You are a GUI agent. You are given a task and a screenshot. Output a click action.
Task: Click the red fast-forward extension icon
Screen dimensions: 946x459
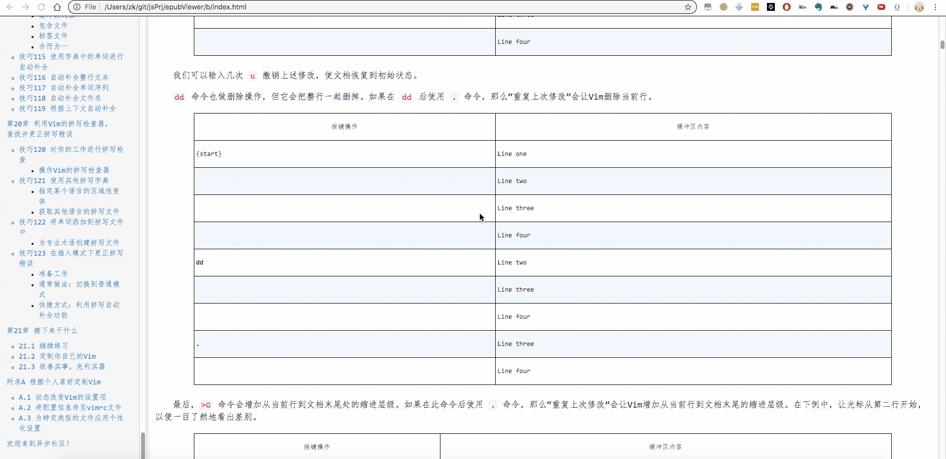(x=881, y=7)
